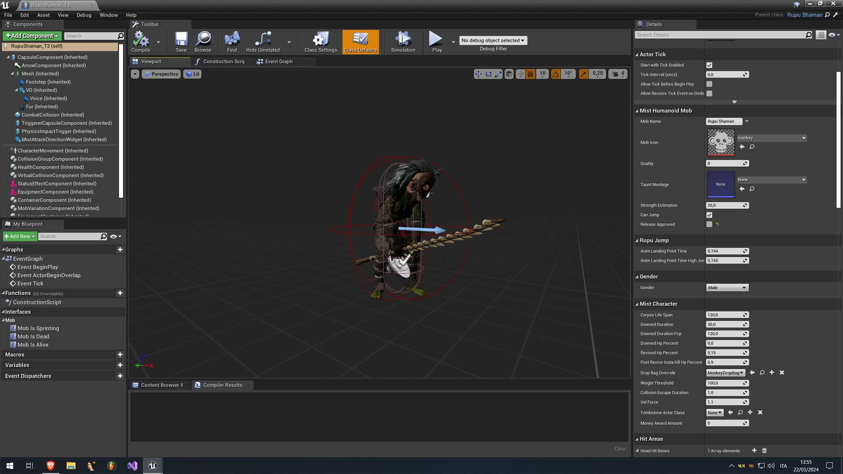Enable the Release Approved checkbox

(709, 224)
